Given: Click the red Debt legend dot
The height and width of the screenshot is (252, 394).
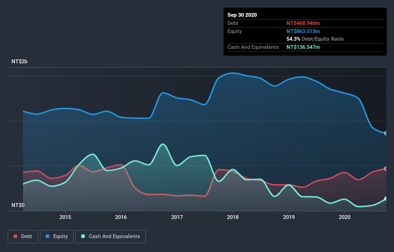Looking at the screenshot, I should tap(15, 236).
